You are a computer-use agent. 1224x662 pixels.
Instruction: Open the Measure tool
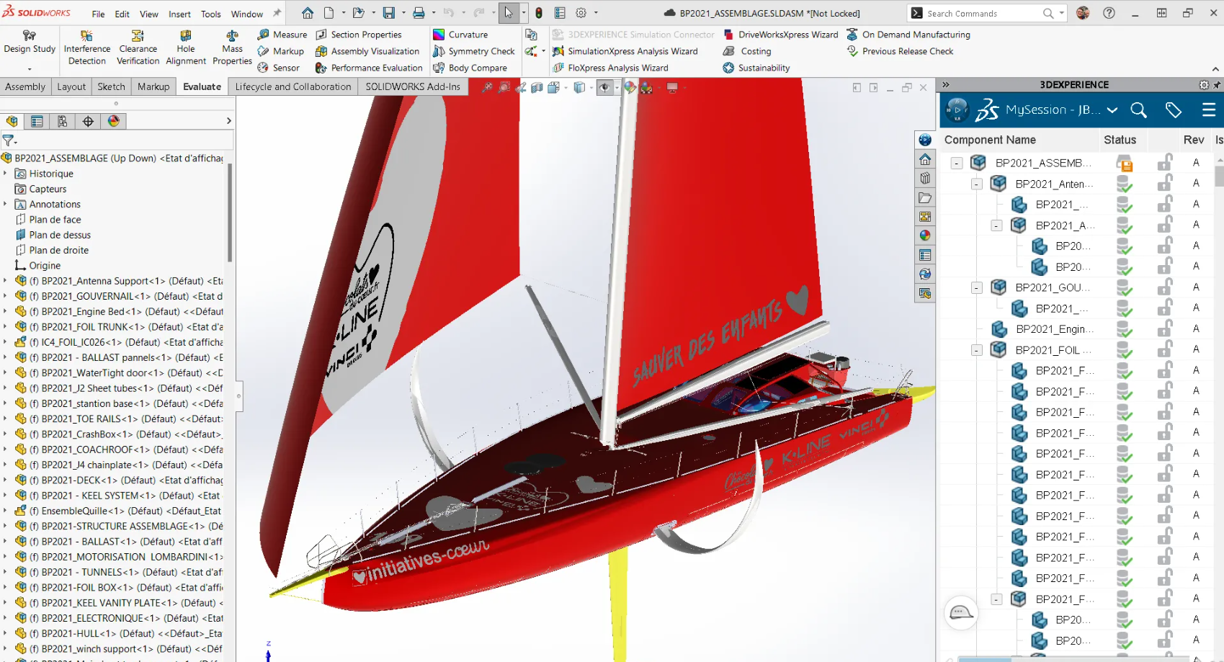[x=282, y=35]
